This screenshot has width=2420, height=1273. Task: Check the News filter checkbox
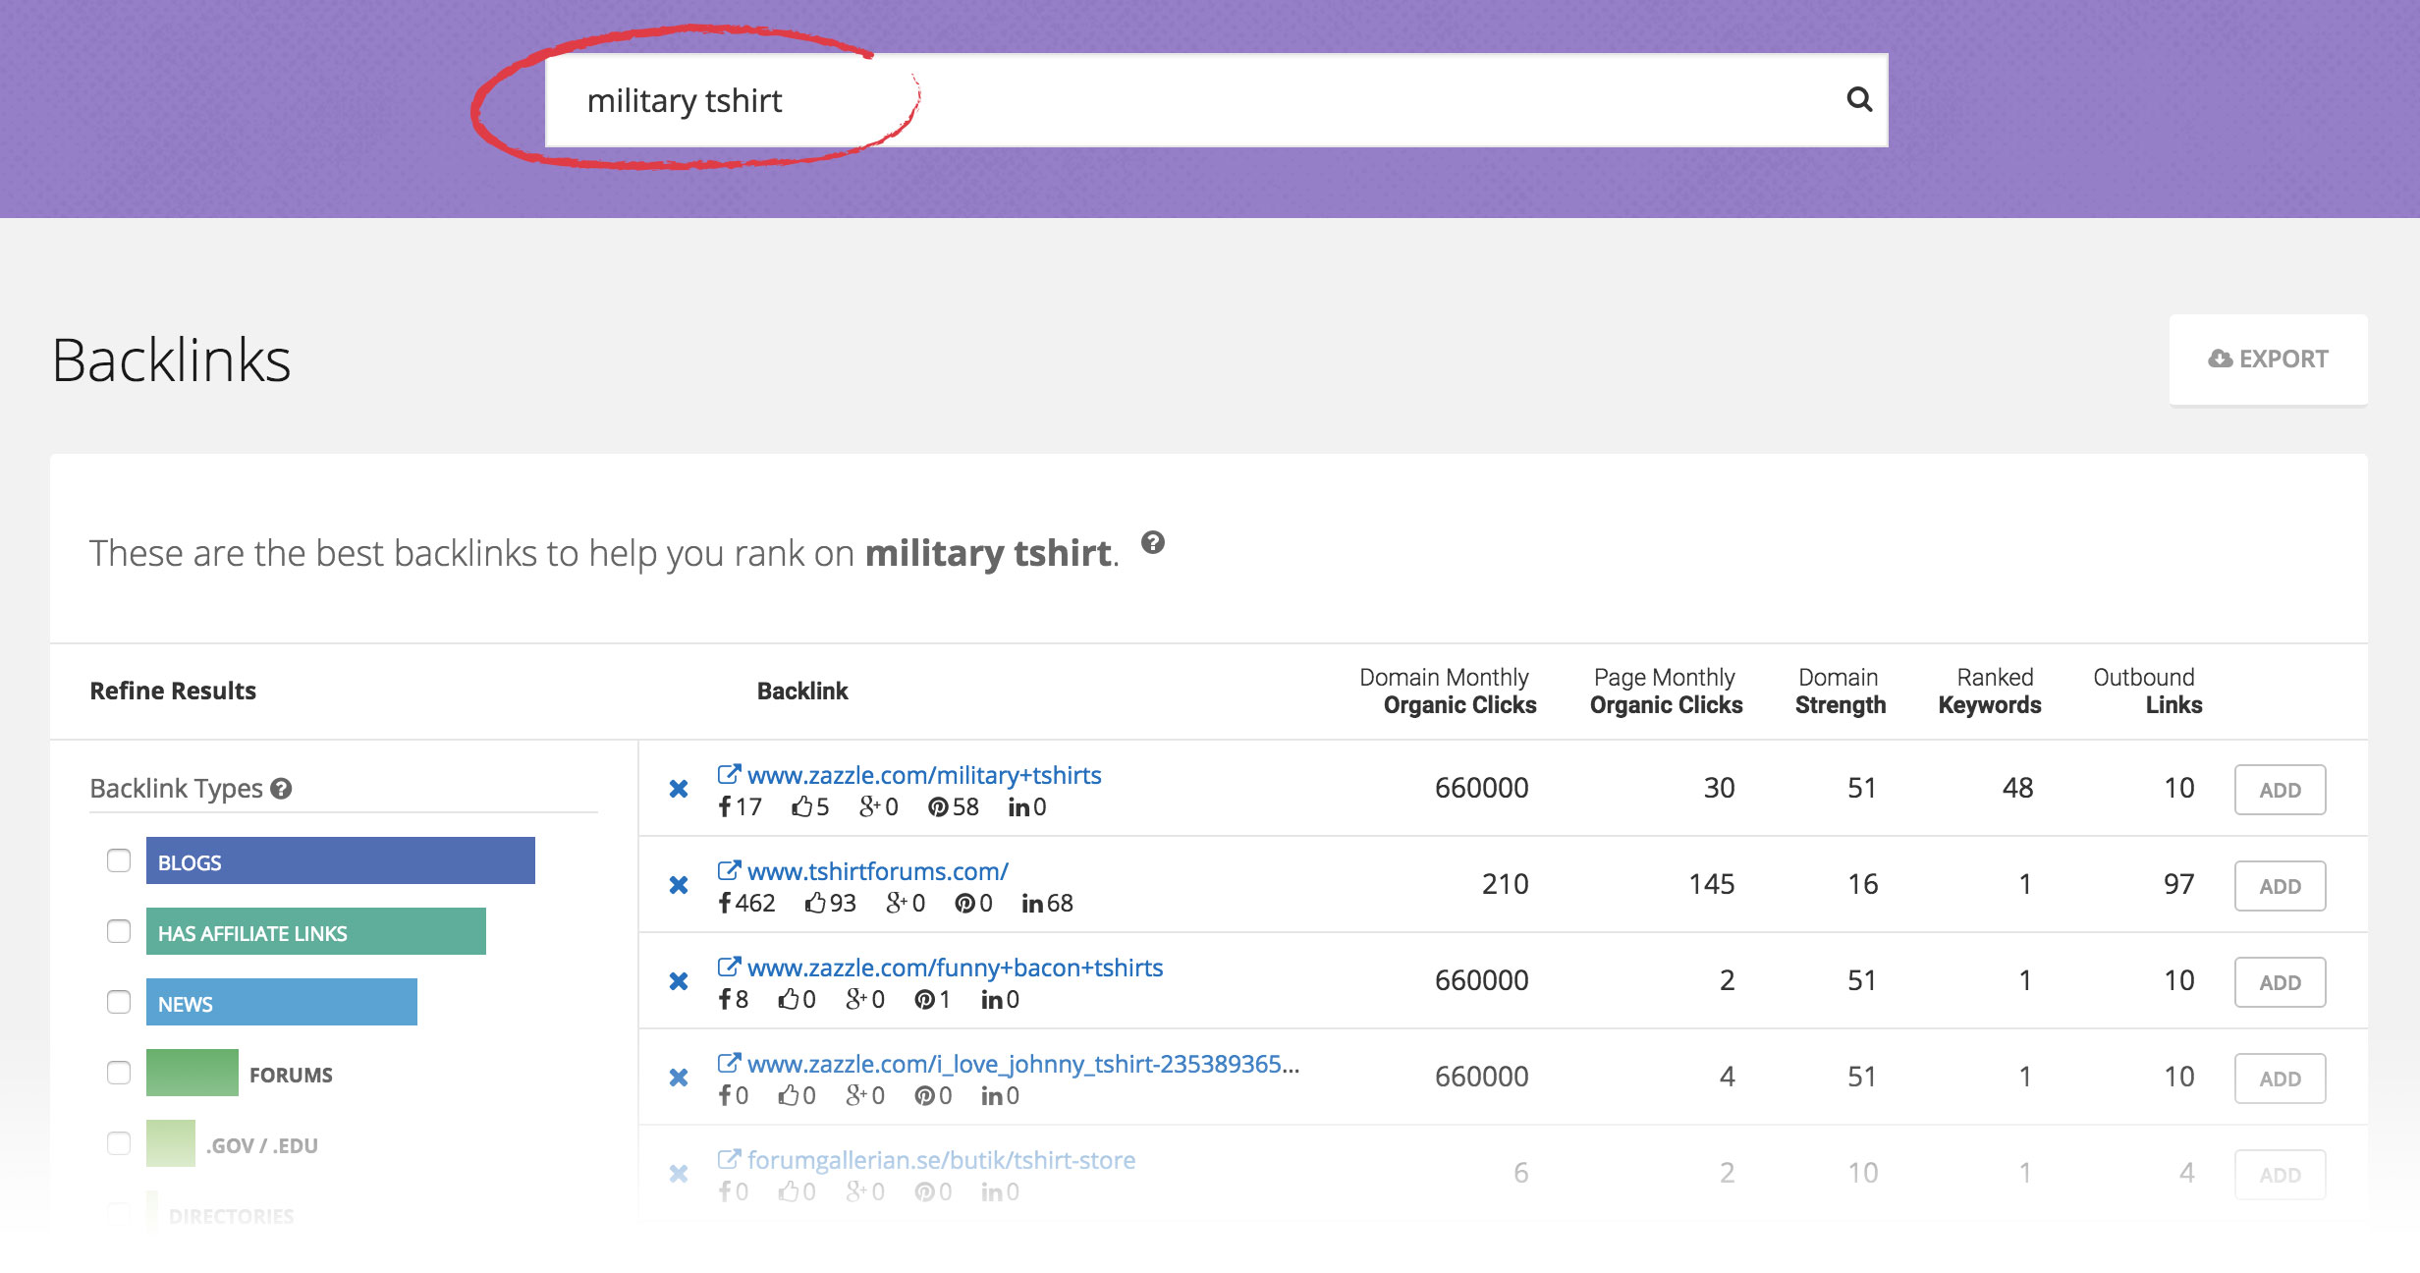tap(119, 1002)
